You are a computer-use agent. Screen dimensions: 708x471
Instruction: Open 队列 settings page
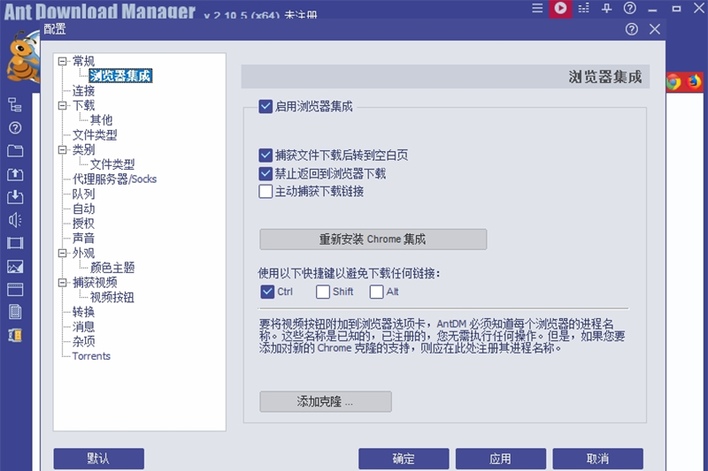83,194
